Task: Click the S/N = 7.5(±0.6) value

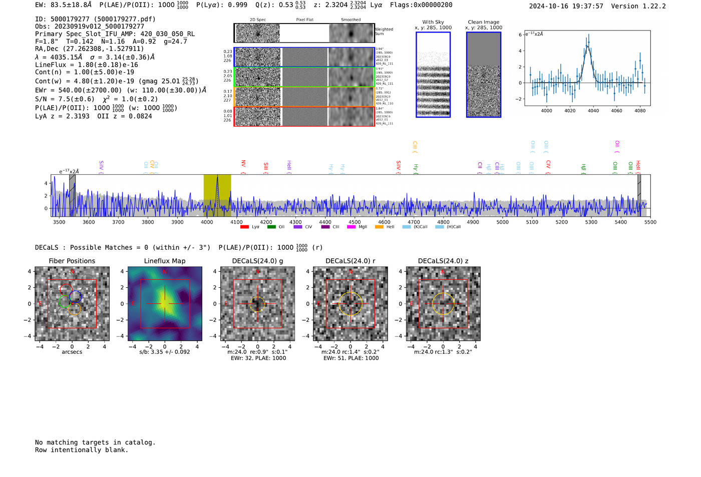Action: [x=65, y=99]
